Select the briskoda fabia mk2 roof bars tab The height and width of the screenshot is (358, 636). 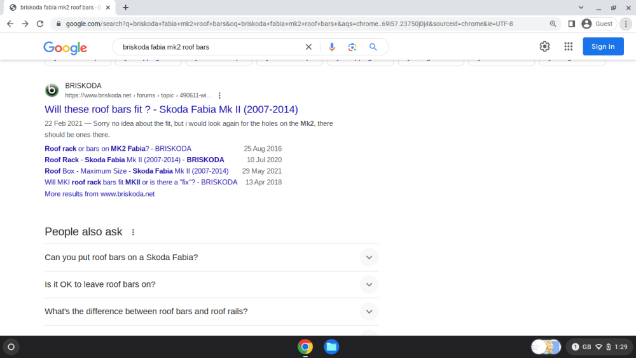60,7
